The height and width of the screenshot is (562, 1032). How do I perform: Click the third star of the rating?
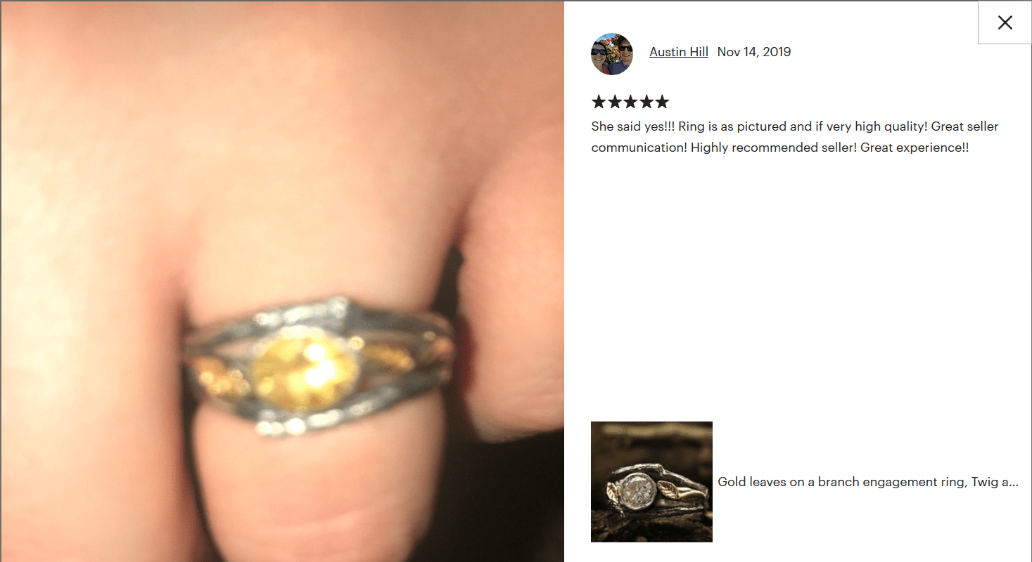(x=630, y=102)
